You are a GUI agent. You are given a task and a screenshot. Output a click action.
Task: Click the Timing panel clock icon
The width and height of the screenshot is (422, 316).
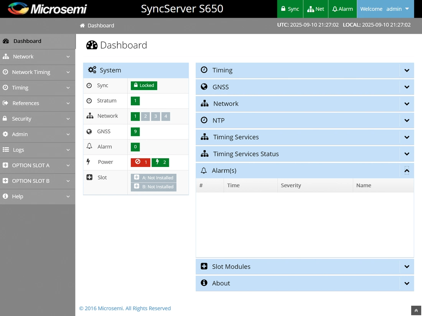click(x=204, y=70)
